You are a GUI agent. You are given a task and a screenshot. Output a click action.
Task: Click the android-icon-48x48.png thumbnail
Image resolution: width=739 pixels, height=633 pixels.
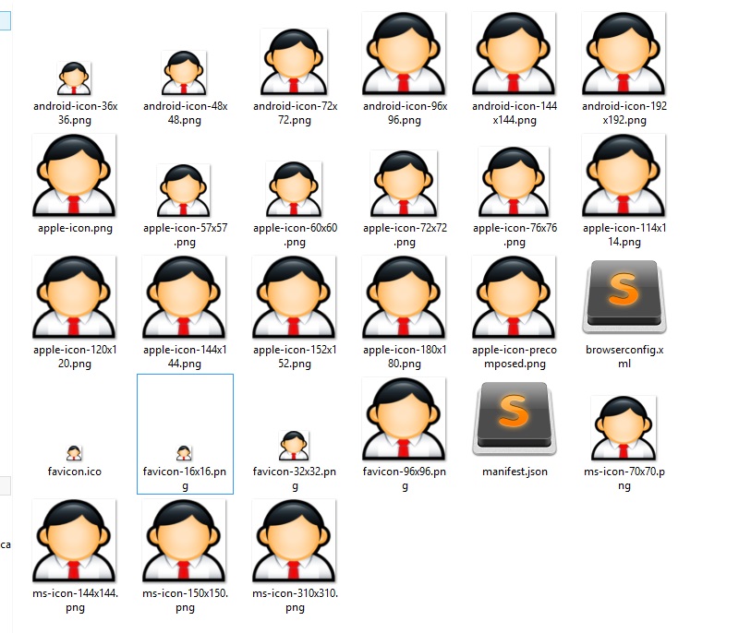tap(184, 74)
